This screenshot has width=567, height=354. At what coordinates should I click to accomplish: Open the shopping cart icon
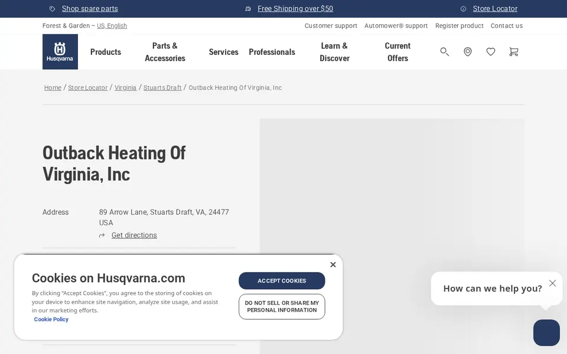(x=513, y=52)
